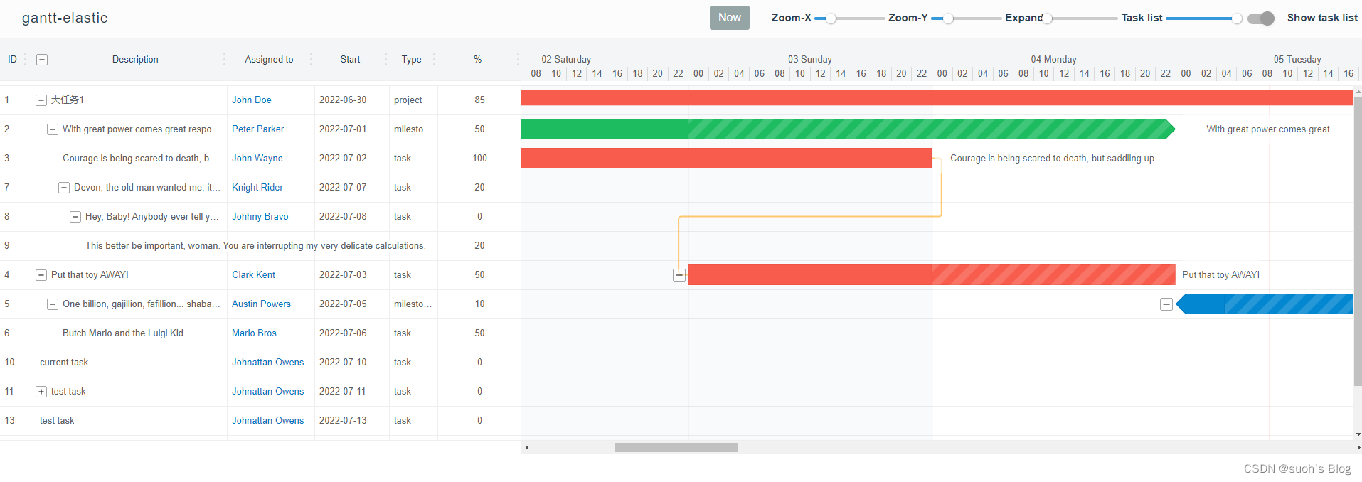Viewport: 1362px width, 482px height.
Task: Click the Description column header
Action: coord(135,60)
